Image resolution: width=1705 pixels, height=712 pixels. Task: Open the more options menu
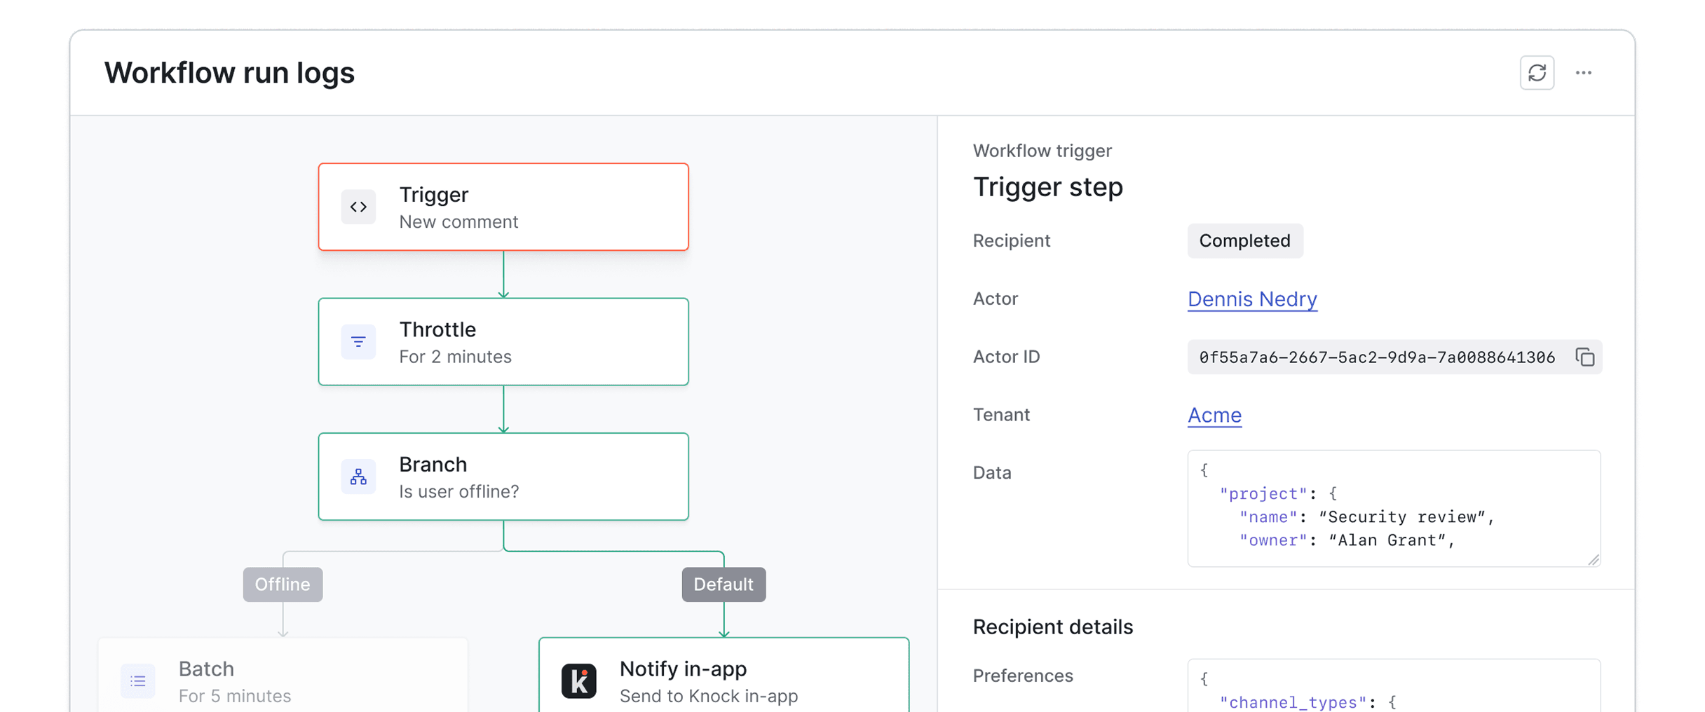point(1584,72)
